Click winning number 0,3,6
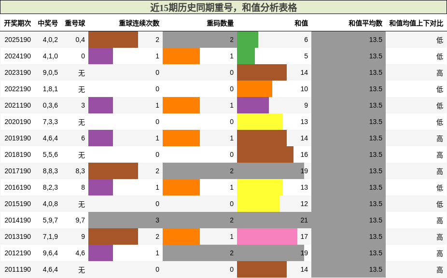 click(x=51, y=105)
